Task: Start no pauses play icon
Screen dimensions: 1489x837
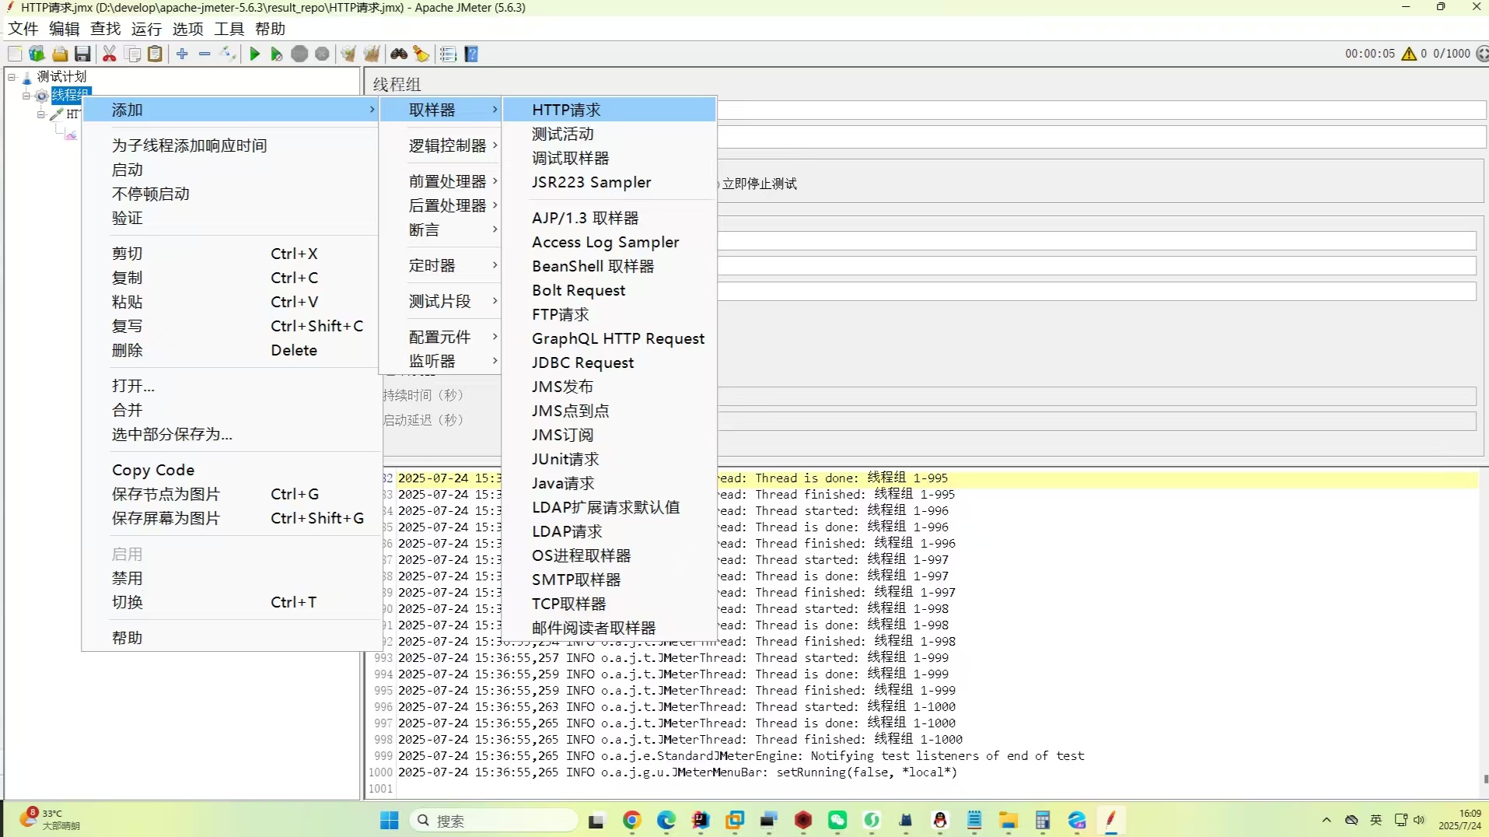Action: [x=276, y=54]
